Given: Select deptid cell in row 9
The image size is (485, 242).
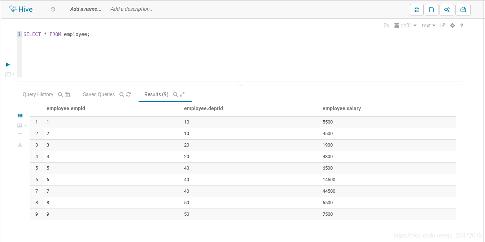Looking at the screenshot, I should 187,214.
